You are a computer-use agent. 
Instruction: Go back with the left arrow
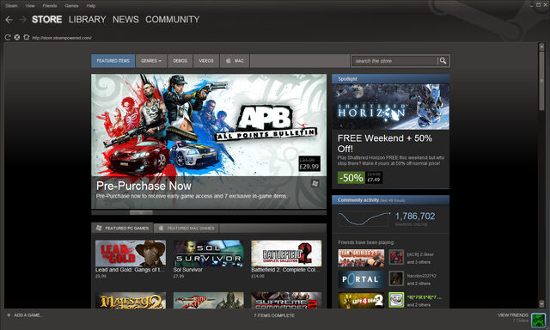coord(9,20)
